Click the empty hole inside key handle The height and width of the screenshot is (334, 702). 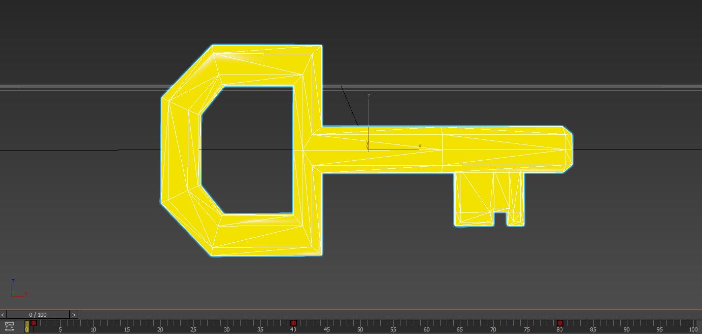coord(247,150)
